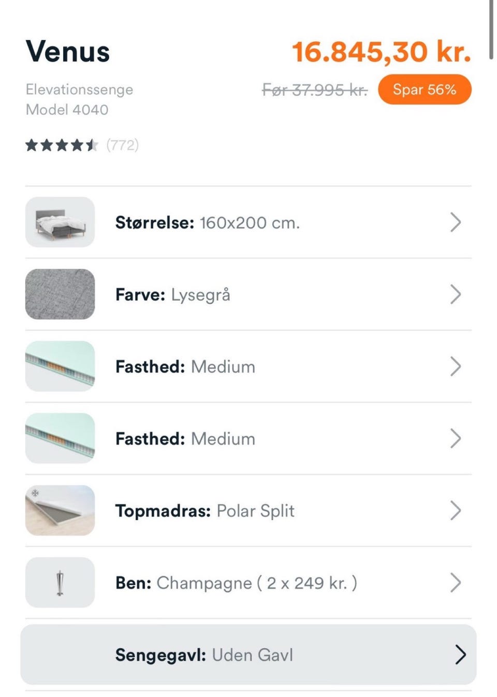Click the Polar Split topmadras thumbnail

pos(60,510)
